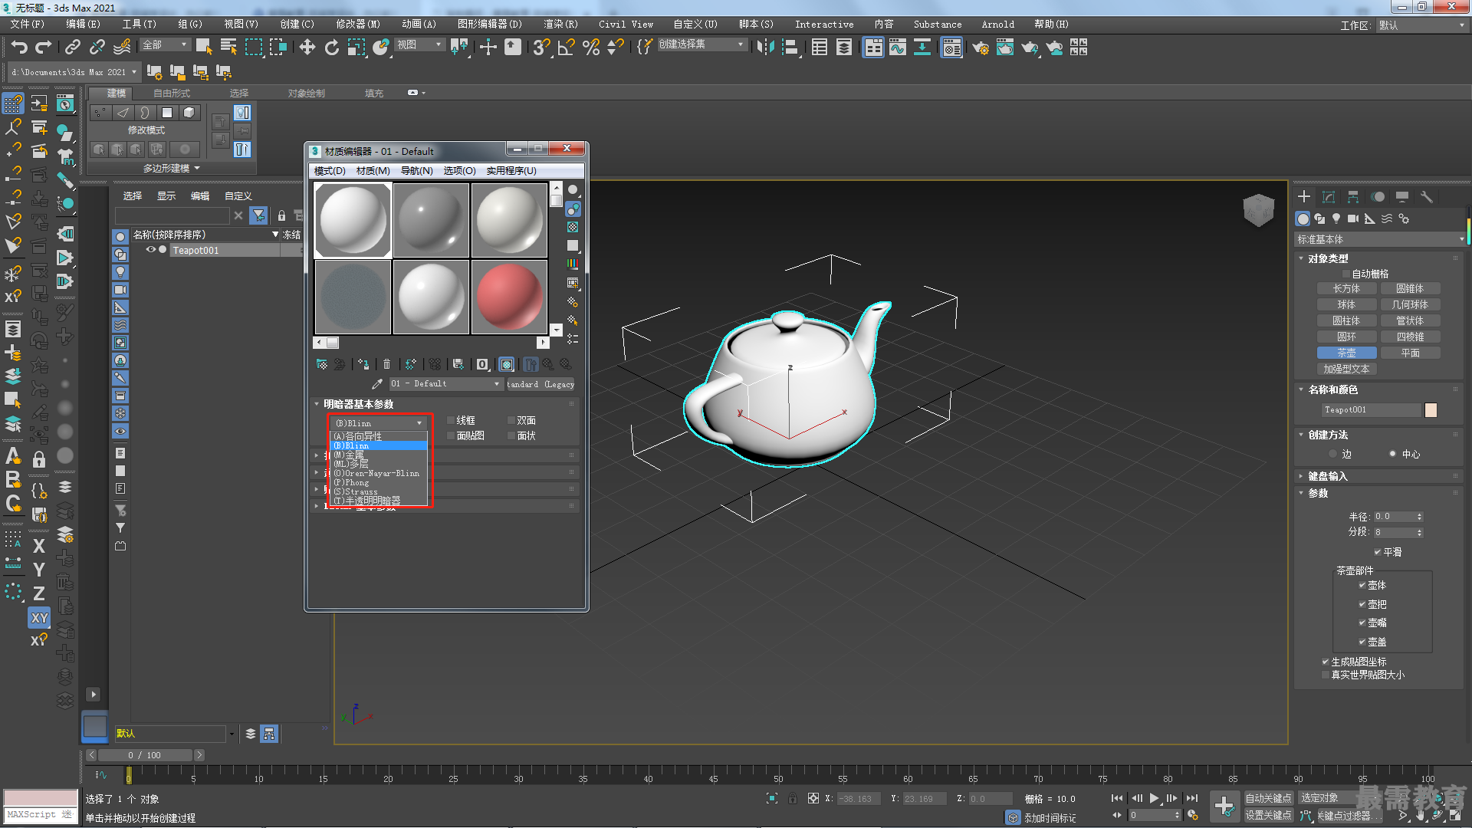Click the ViewCube in the viewport

[x=1258, y=209]
